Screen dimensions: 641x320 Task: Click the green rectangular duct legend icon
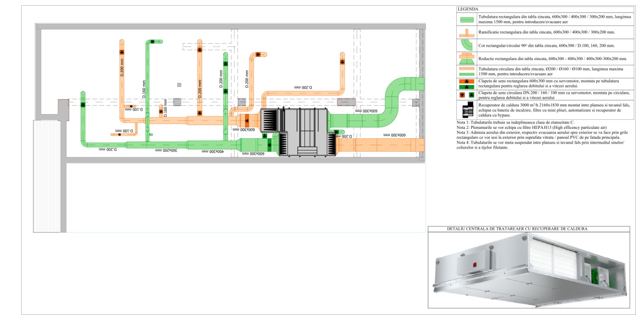coord(466,20)
